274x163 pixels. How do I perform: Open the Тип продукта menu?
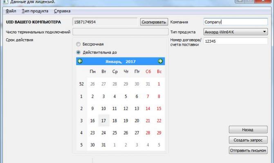(x=35, y=11)
